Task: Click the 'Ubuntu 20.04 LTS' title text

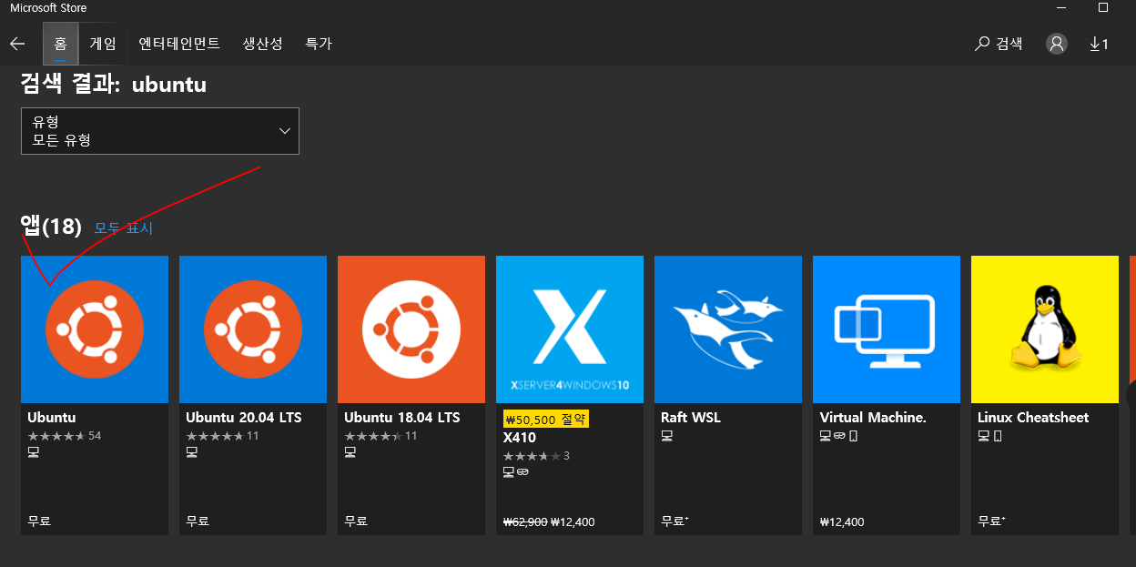Action: [x=244, y=418]
